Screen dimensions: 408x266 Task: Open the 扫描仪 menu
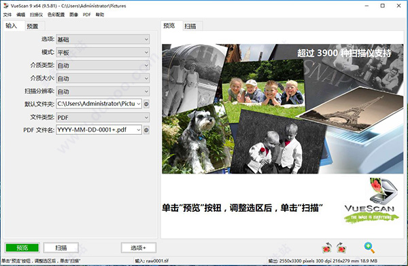click(36, 14)
